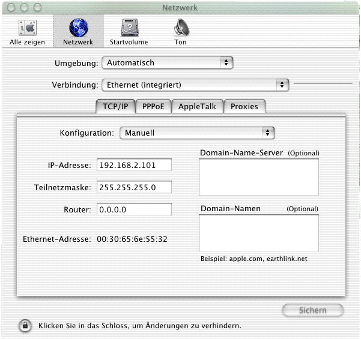Switch to the Proxies tab
Screen dimensions: 361x339
(244, 106)
